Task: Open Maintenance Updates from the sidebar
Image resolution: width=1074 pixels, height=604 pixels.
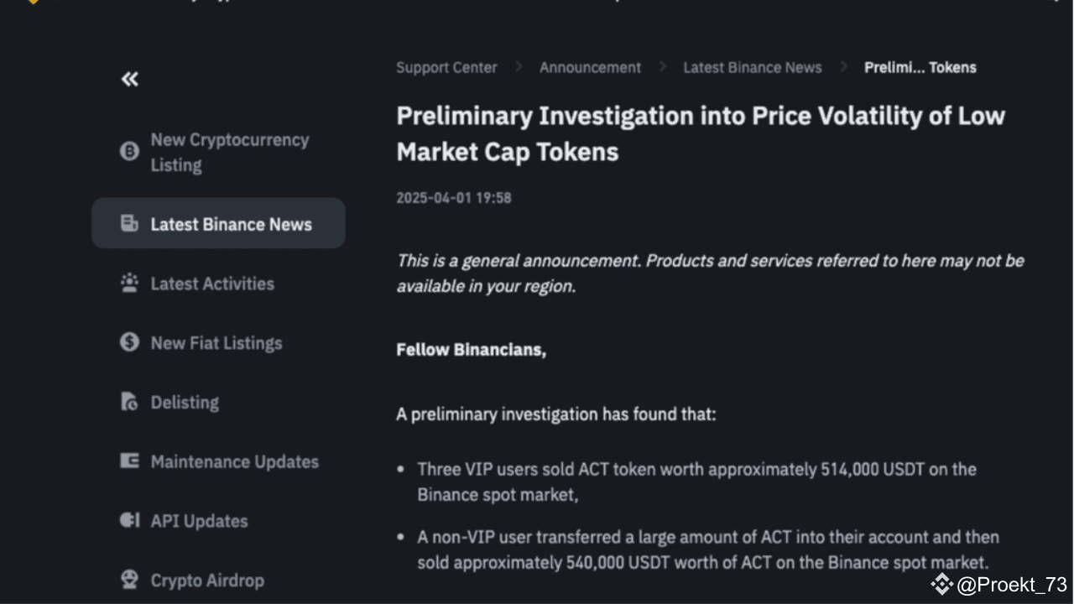Action: [234, 461]
